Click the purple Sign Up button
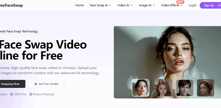 click(x=210, y=5)
